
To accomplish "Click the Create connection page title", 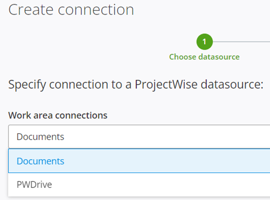I will click(x=71, y=10).
